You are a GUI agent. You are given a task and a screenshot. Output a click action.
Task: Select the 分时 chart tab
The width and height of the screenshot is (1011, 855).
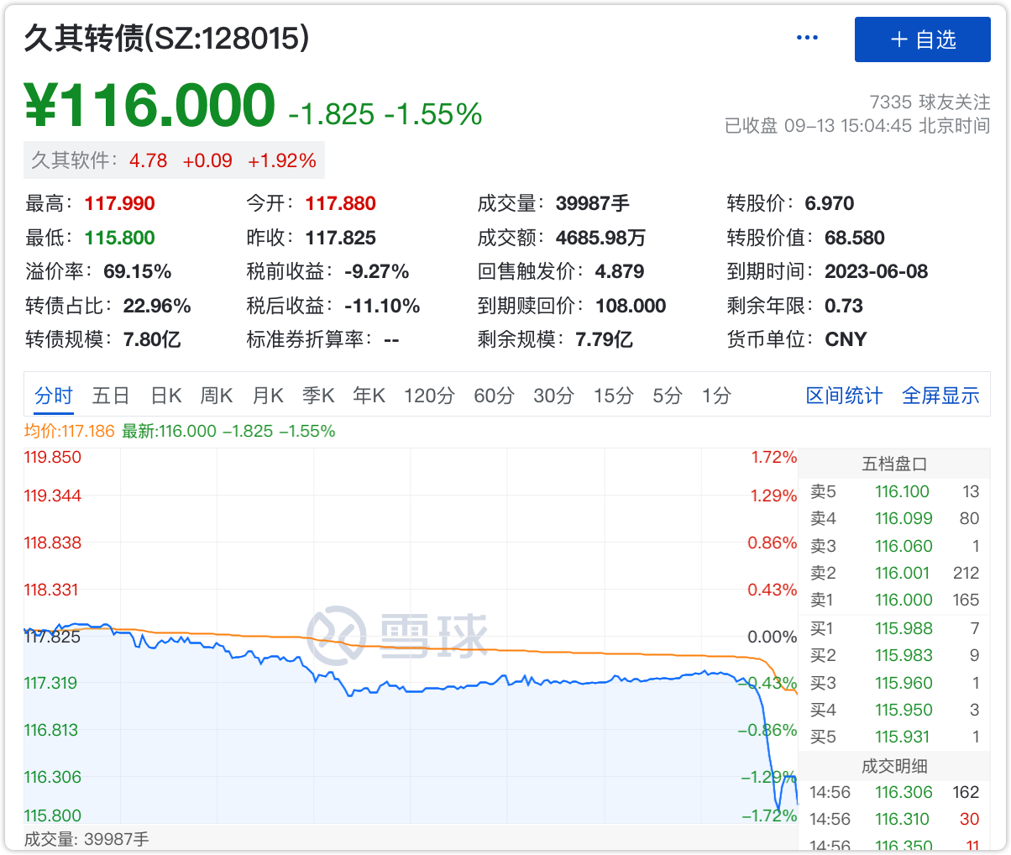54,396
